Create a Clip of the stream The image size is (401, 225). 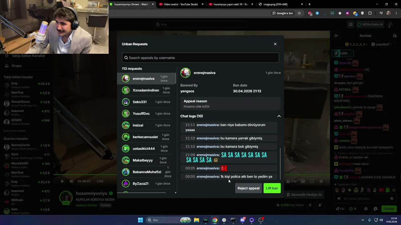pos(291,181)
